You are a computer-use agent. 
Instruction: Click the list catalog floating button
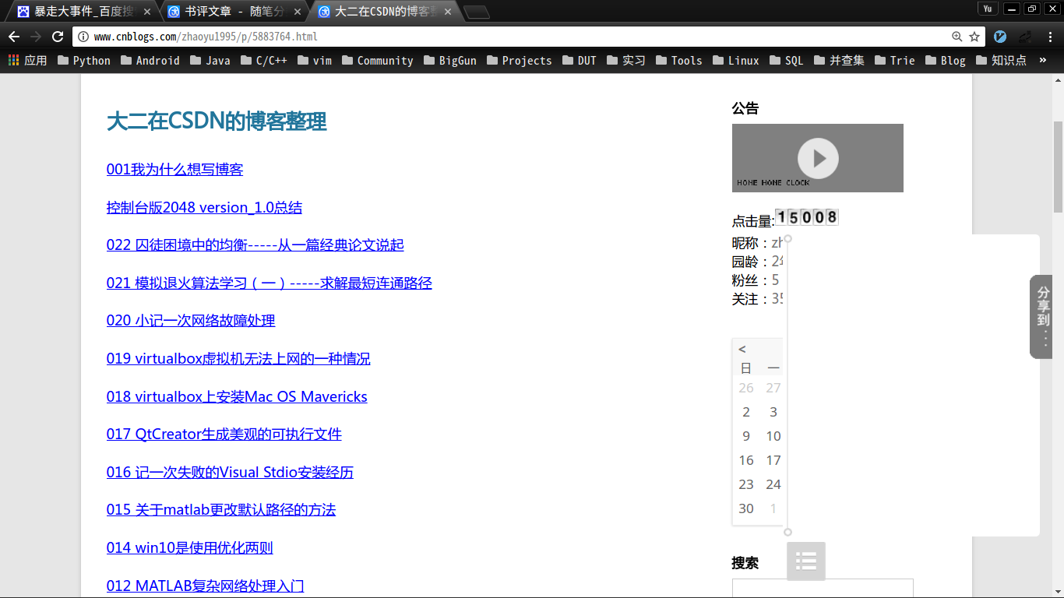(x=806, y=561)
